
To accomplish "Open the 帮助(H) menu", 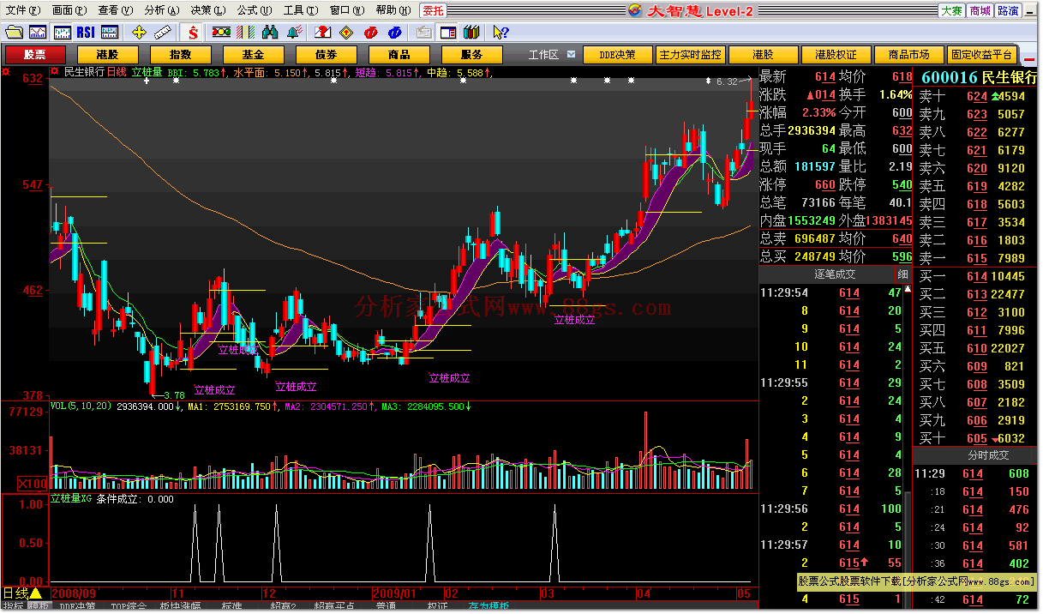I will click(393, 10).
